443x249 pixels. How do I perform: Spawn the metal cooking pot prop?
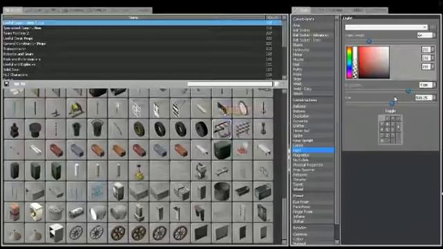pos(55,212)
